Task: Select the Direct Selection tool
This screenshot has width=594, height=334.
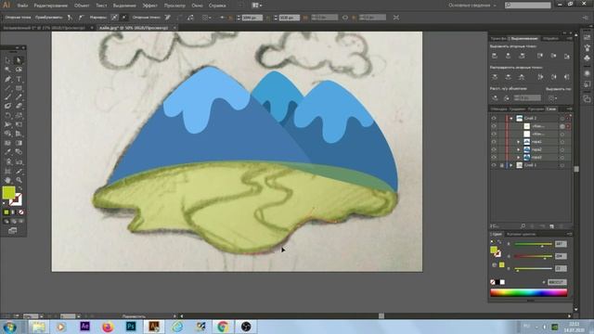Action: pos(19,60)
